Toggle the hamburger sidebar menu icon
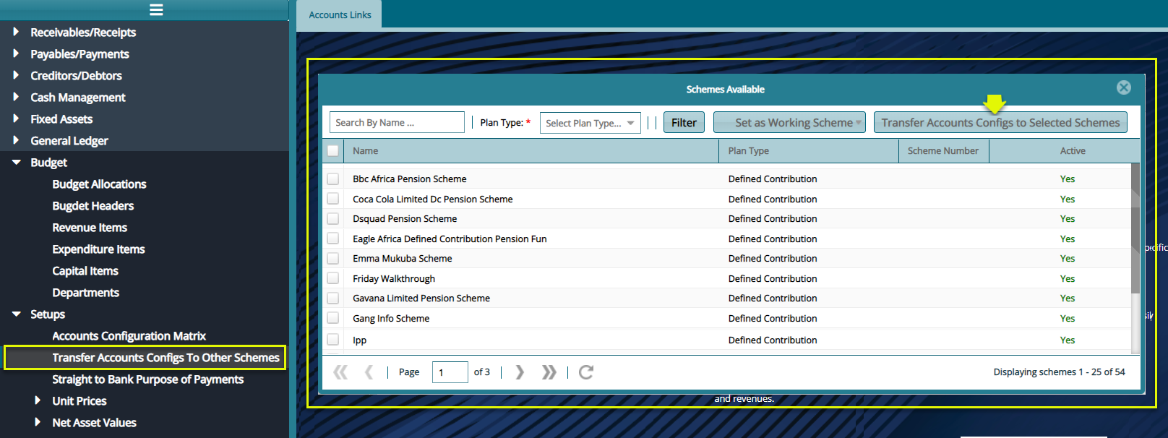Screen dimensions: 1168x438 [x=156, y=9]
